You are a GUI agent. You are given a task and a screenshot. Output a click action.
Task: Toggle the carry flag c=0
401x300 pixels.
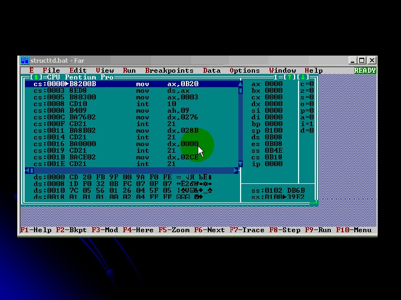click(x=307, y=84)
